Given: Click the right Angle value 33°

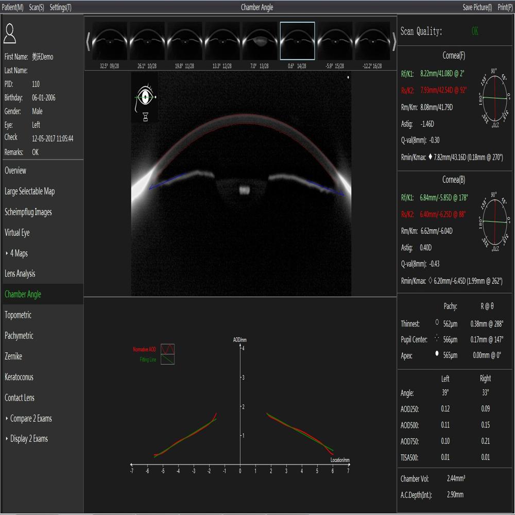Looking at the screenshot, I should tap(486, 392).
